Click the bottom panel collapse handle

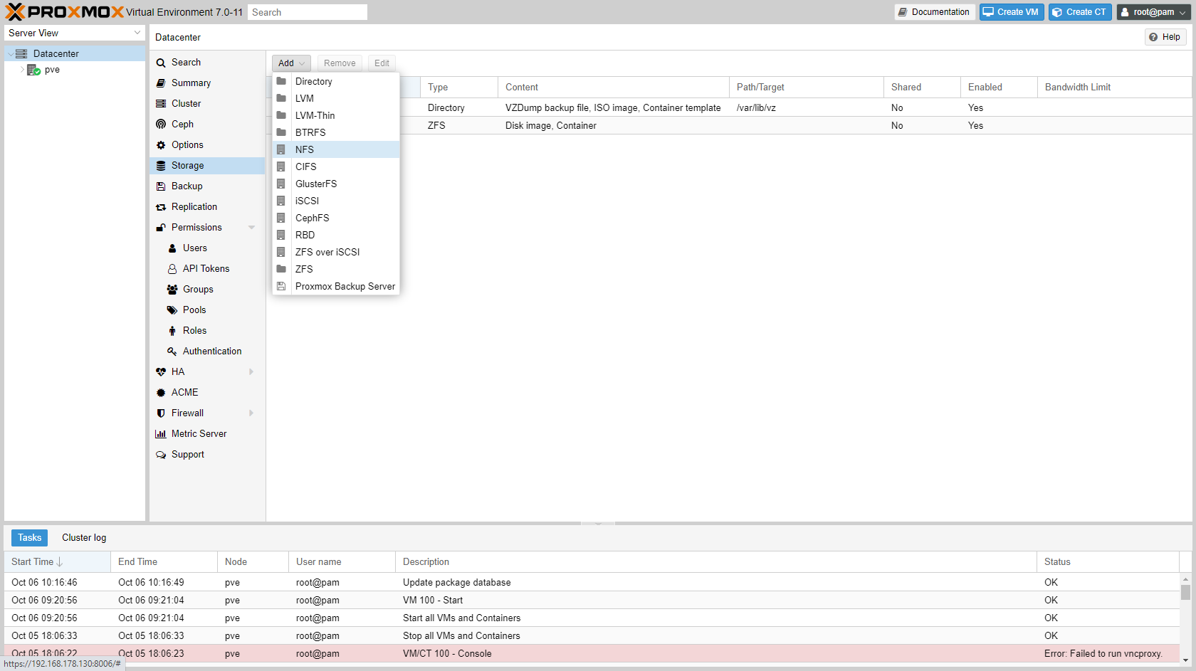(598, 524)
